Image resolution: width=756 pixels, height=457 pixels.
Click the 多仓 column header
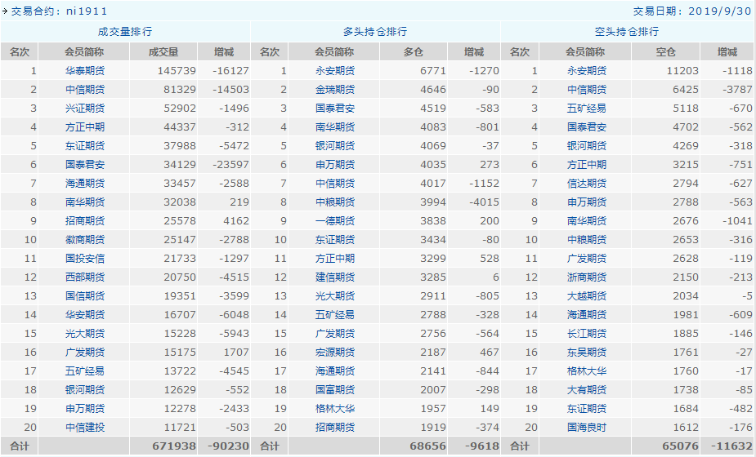[414, 52]
